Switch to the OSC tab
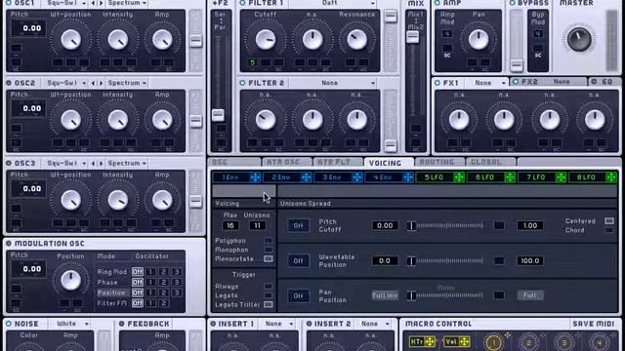The height and width of the screenshot is (351, 625). coord(234,162)
